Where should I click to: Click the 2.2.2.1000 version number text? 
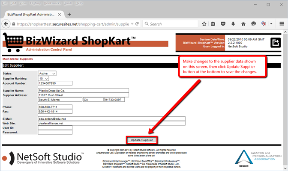coord(235,43)
